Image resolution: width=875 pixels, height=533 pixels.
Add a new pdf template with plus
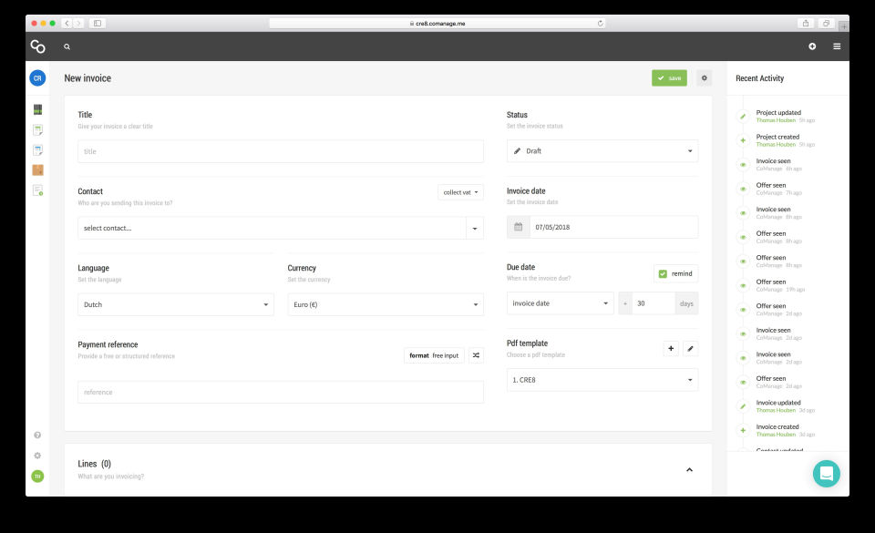(x=671, y=348)
